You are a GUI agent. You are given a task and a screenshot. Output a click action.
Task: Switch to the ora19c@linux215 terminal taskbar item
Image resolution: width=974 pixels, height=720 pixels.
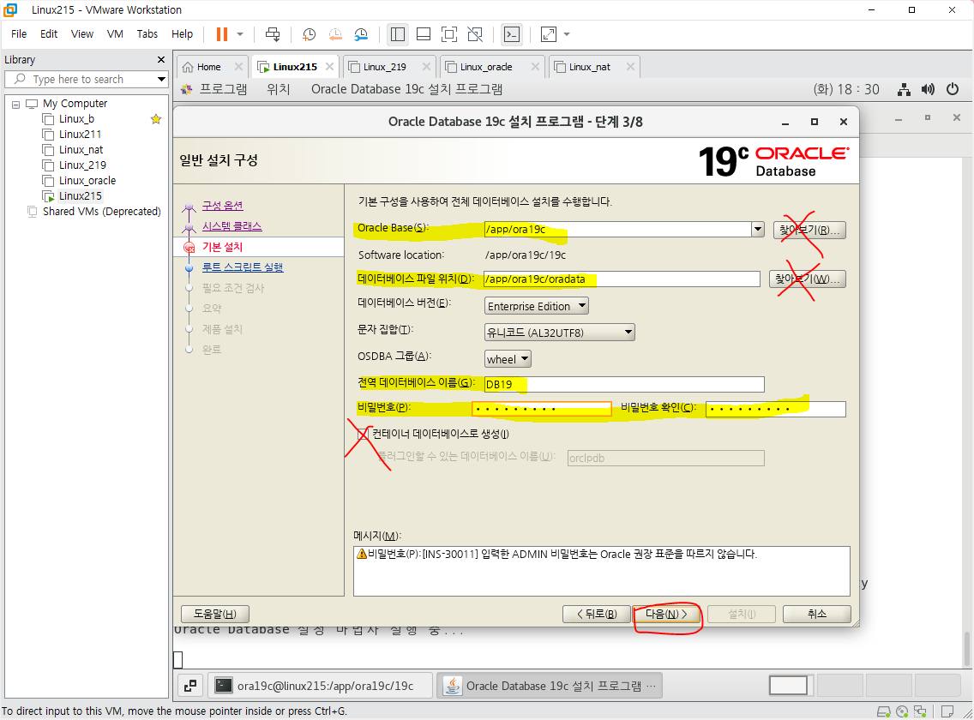[320, 685]
